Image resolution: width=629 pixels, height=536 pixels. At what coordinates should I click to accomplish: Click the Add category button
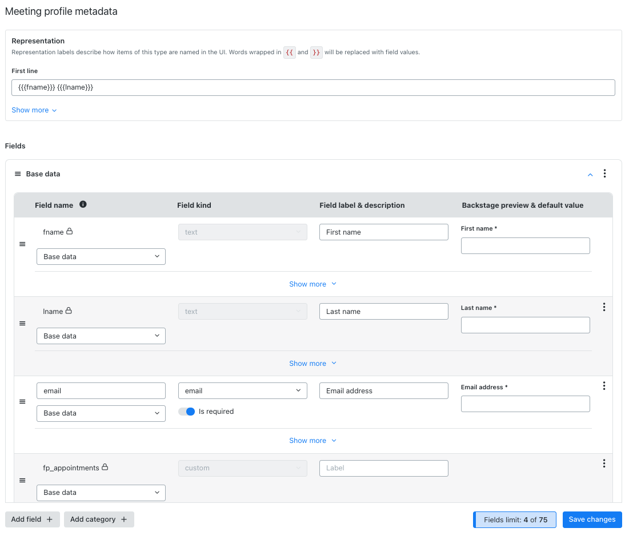pos(99,519)
